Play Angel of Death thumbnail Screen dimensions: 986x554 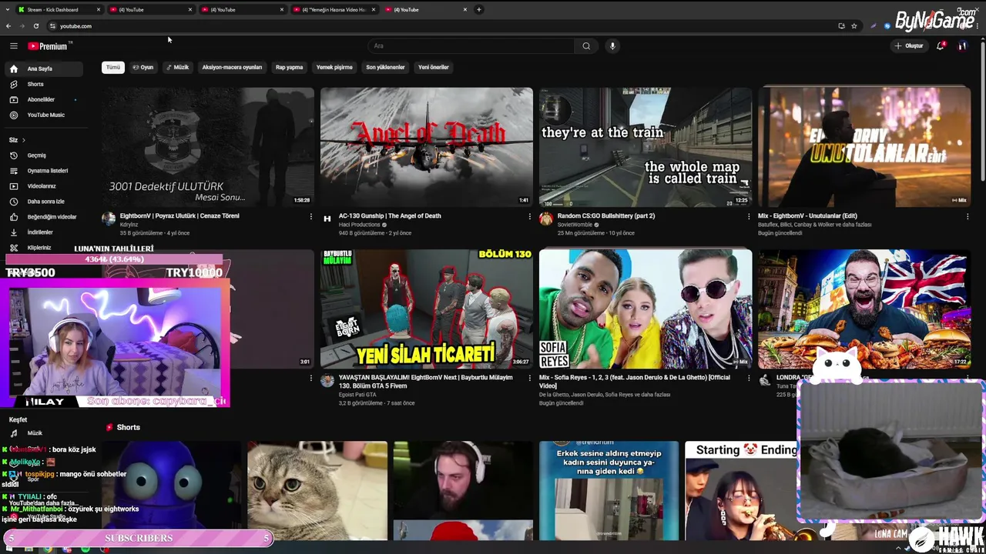click(x=427, y=146)
